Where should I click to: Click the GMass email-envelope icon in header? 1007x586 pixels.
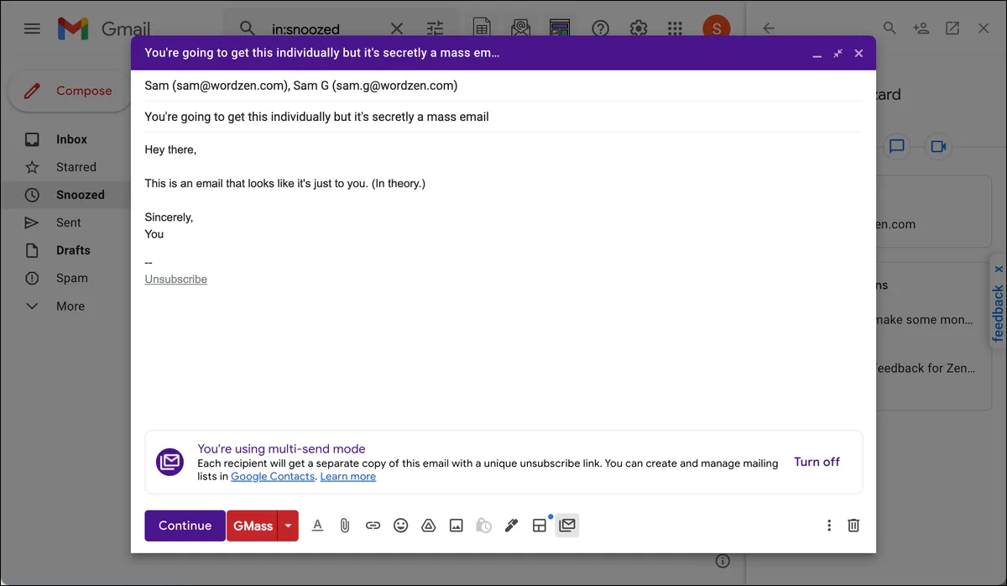[x=521, y=28]
